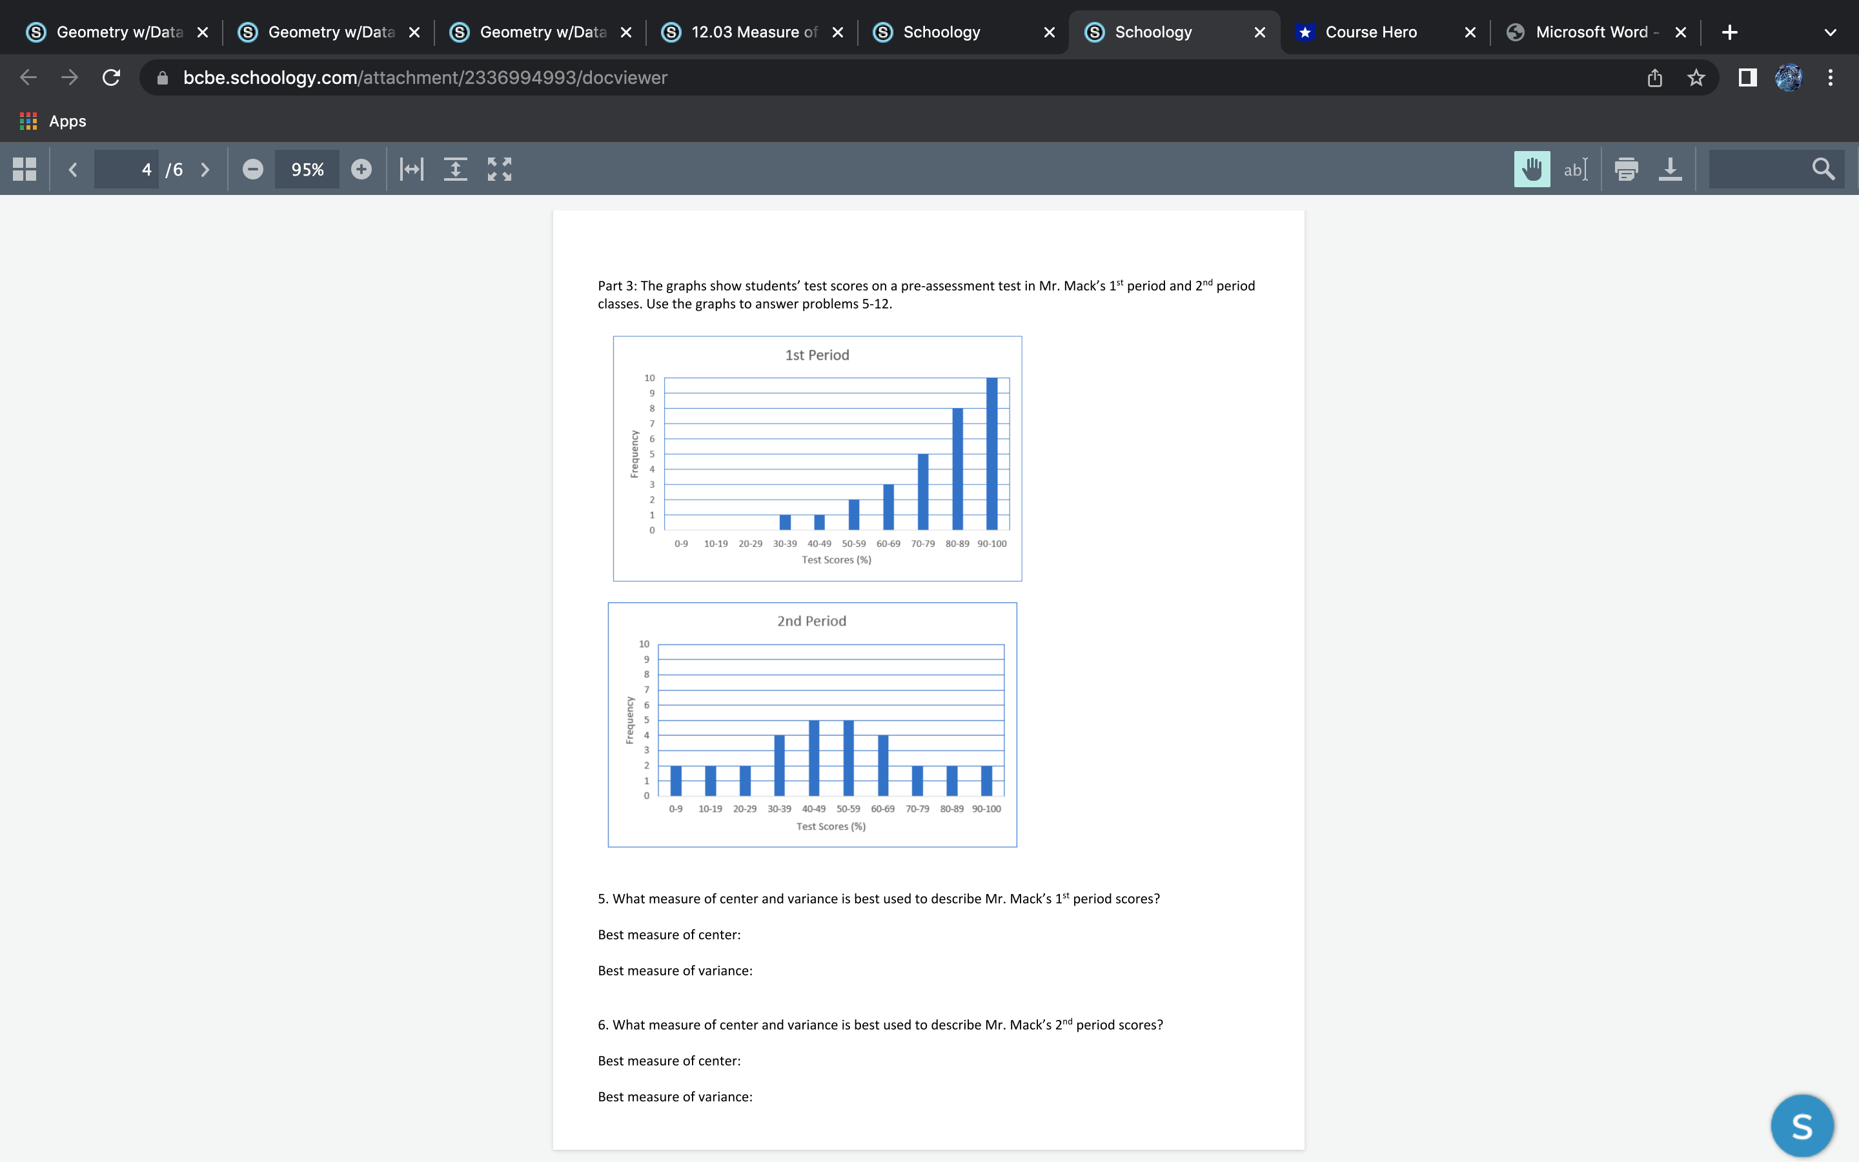Expand the tab search chevron
The height and width of the screenshot is (1162, 1859).
[x=1830, y=32]
